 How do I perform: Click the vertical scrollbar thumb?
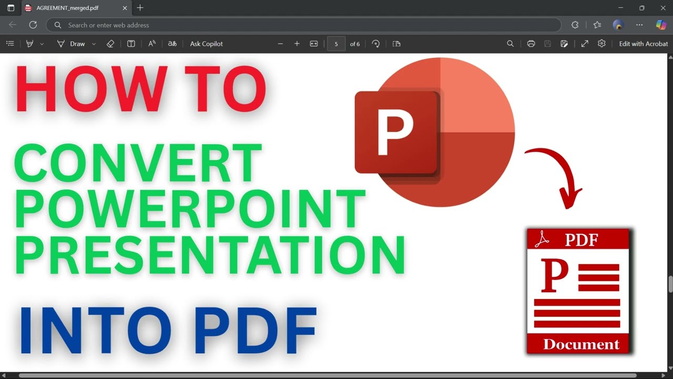pos(670,284)
